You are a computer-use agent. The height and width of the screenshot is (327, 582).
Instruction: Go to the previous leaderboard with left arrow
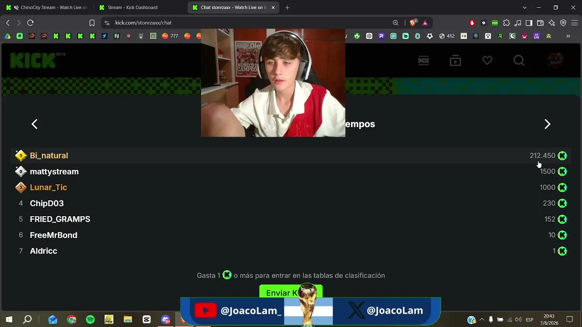pyautogui.click(x=35, y=124)
